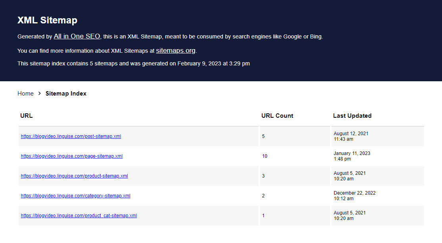
Task: Open the post-sitemap.xml link
Action: pyautogui.click(x=71, y=136)
